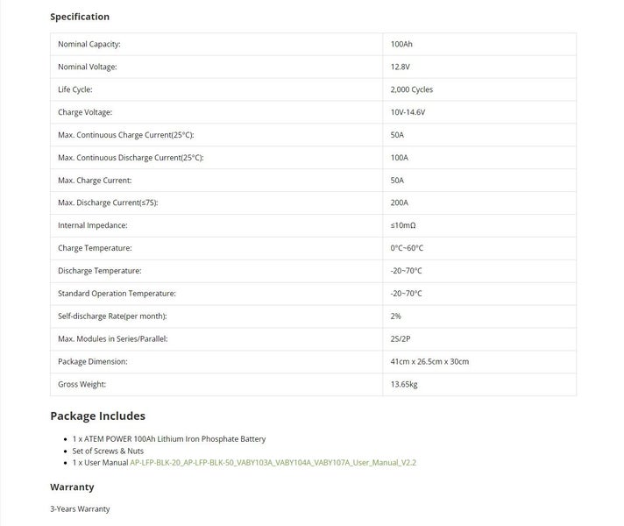This screenshot has height=526, width=624.
Task: Select the Charge Voltage 10V-14.6V value
Action: coord(408,112)
